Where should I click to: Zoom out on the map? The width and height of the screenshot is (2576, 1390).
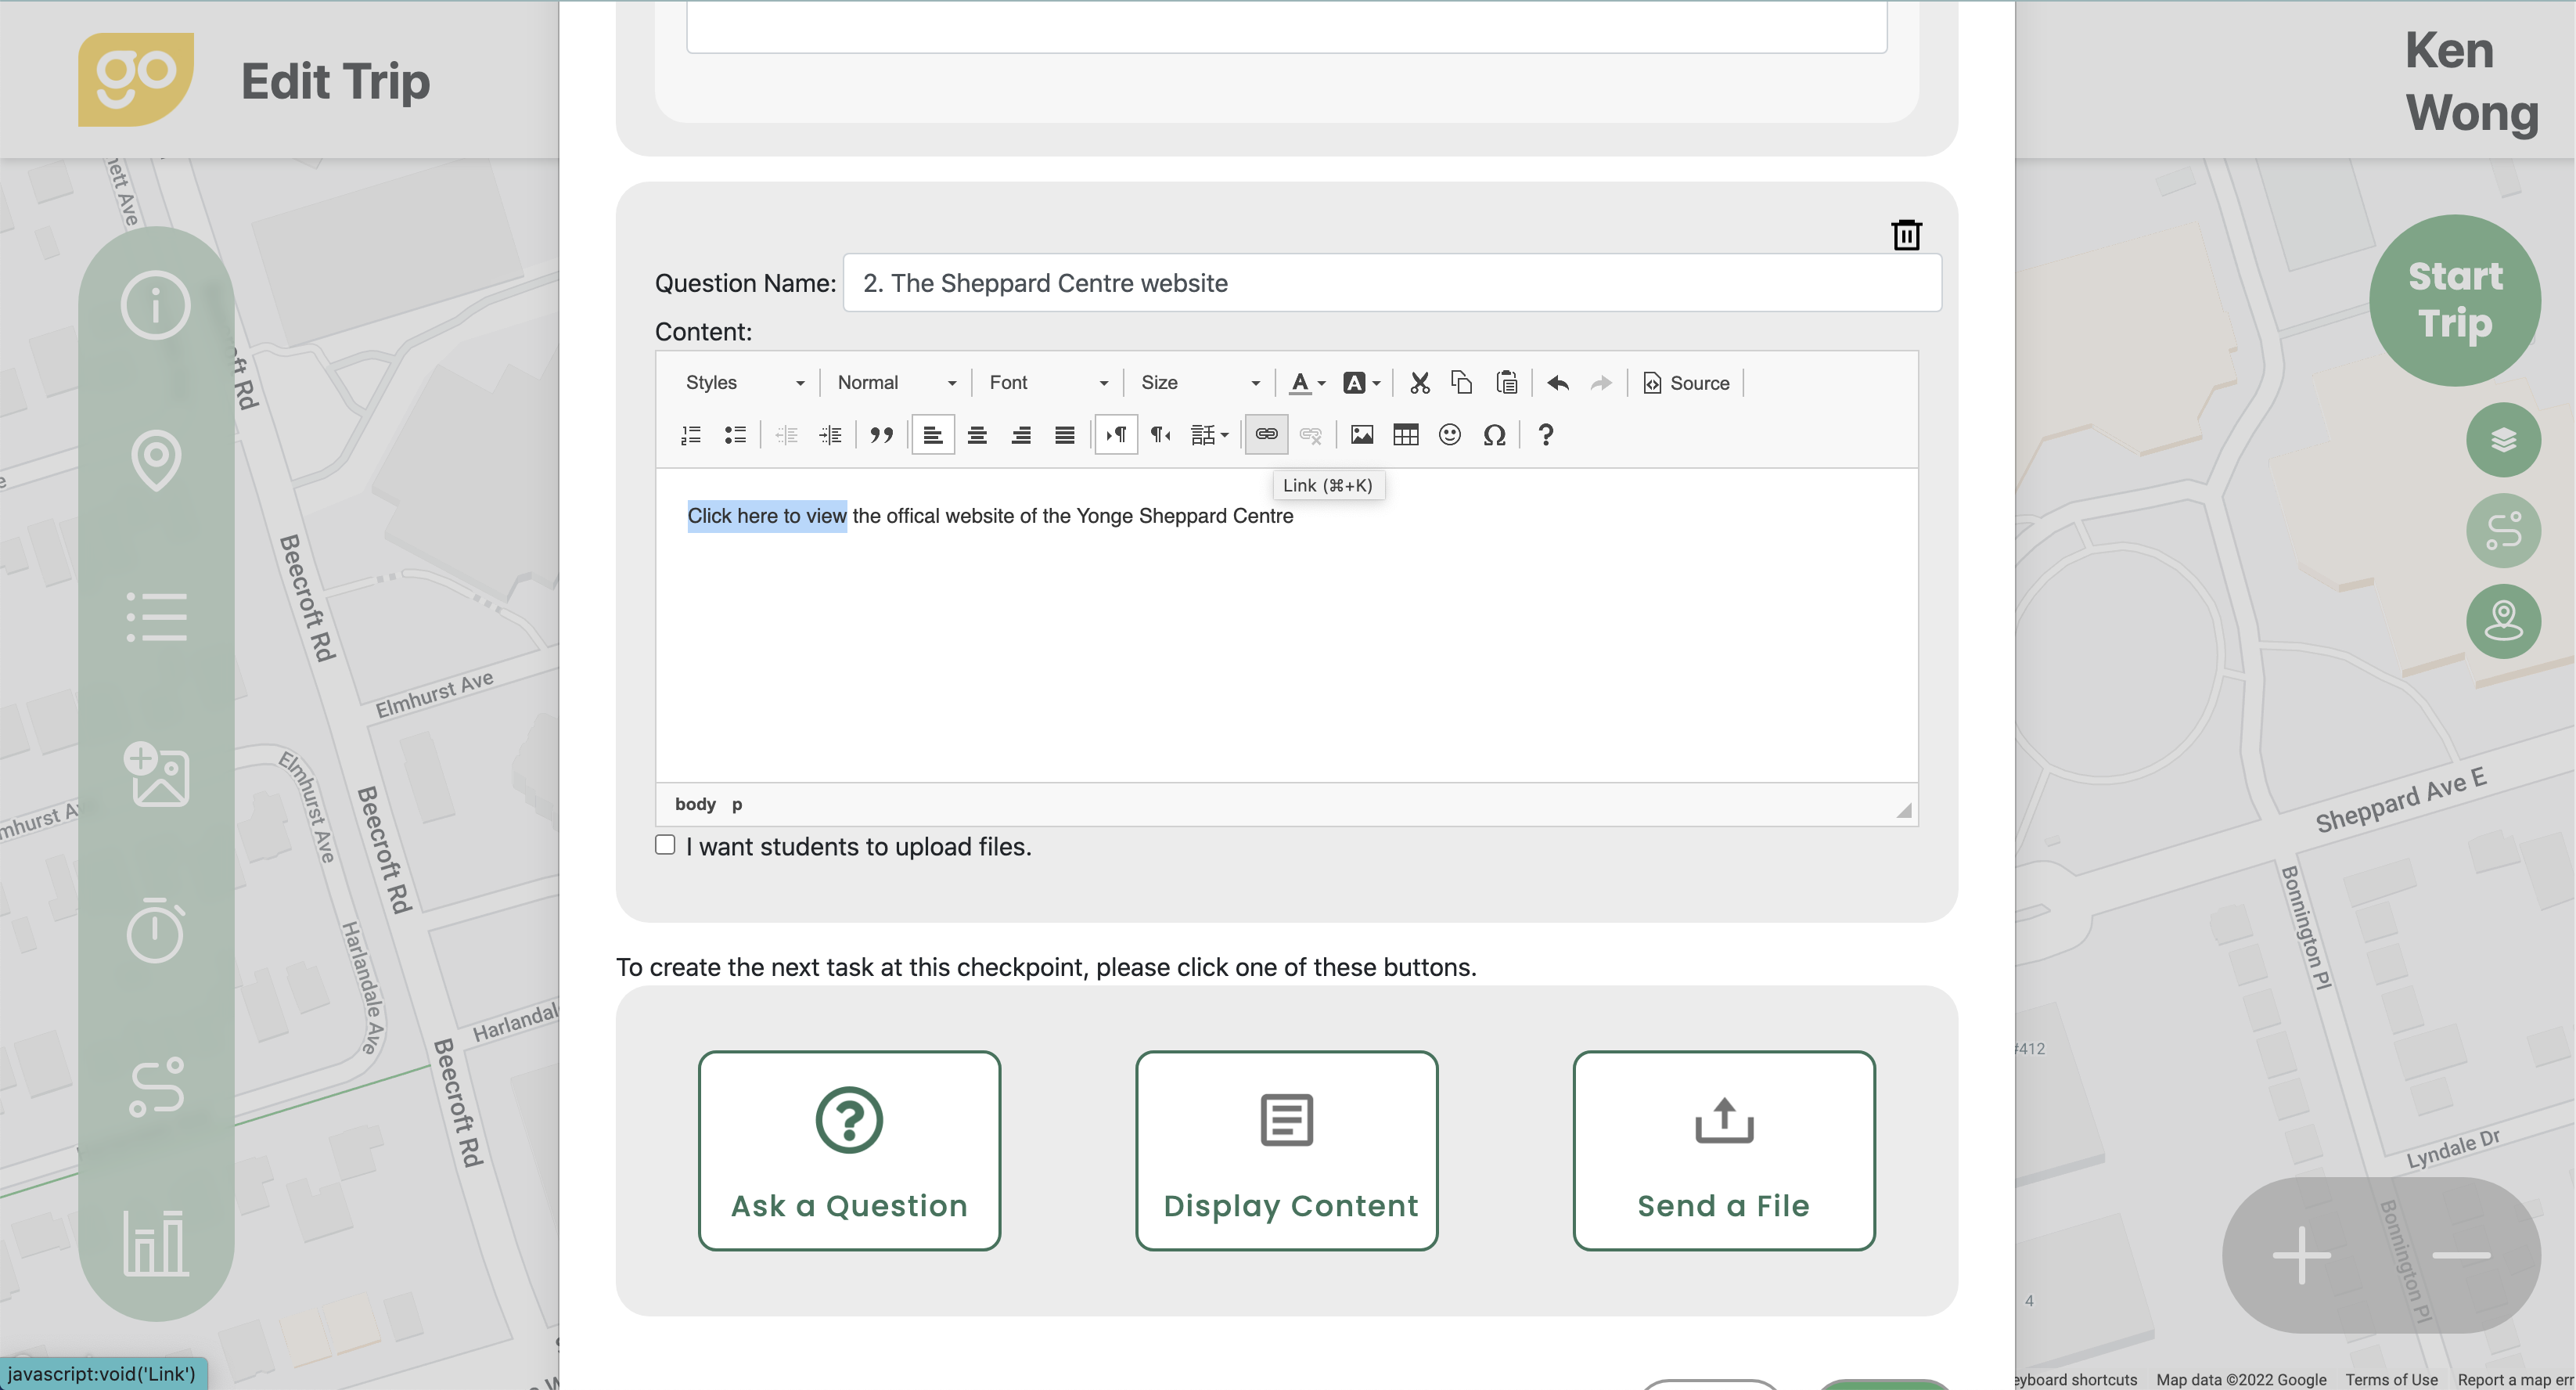click(2461, 1255)
